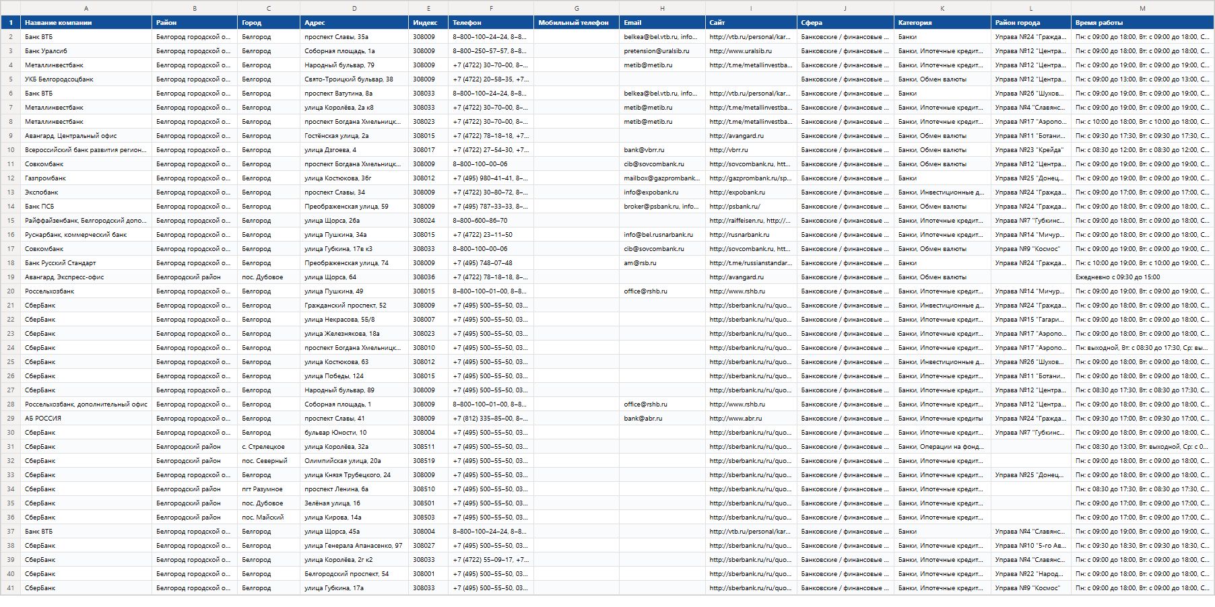
Task: Select the email "am@rsb.ru"
Action: pos(662,263)
